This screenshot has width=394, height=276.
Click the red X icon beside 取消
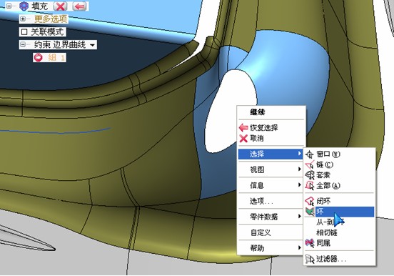(x=243, y=139)
